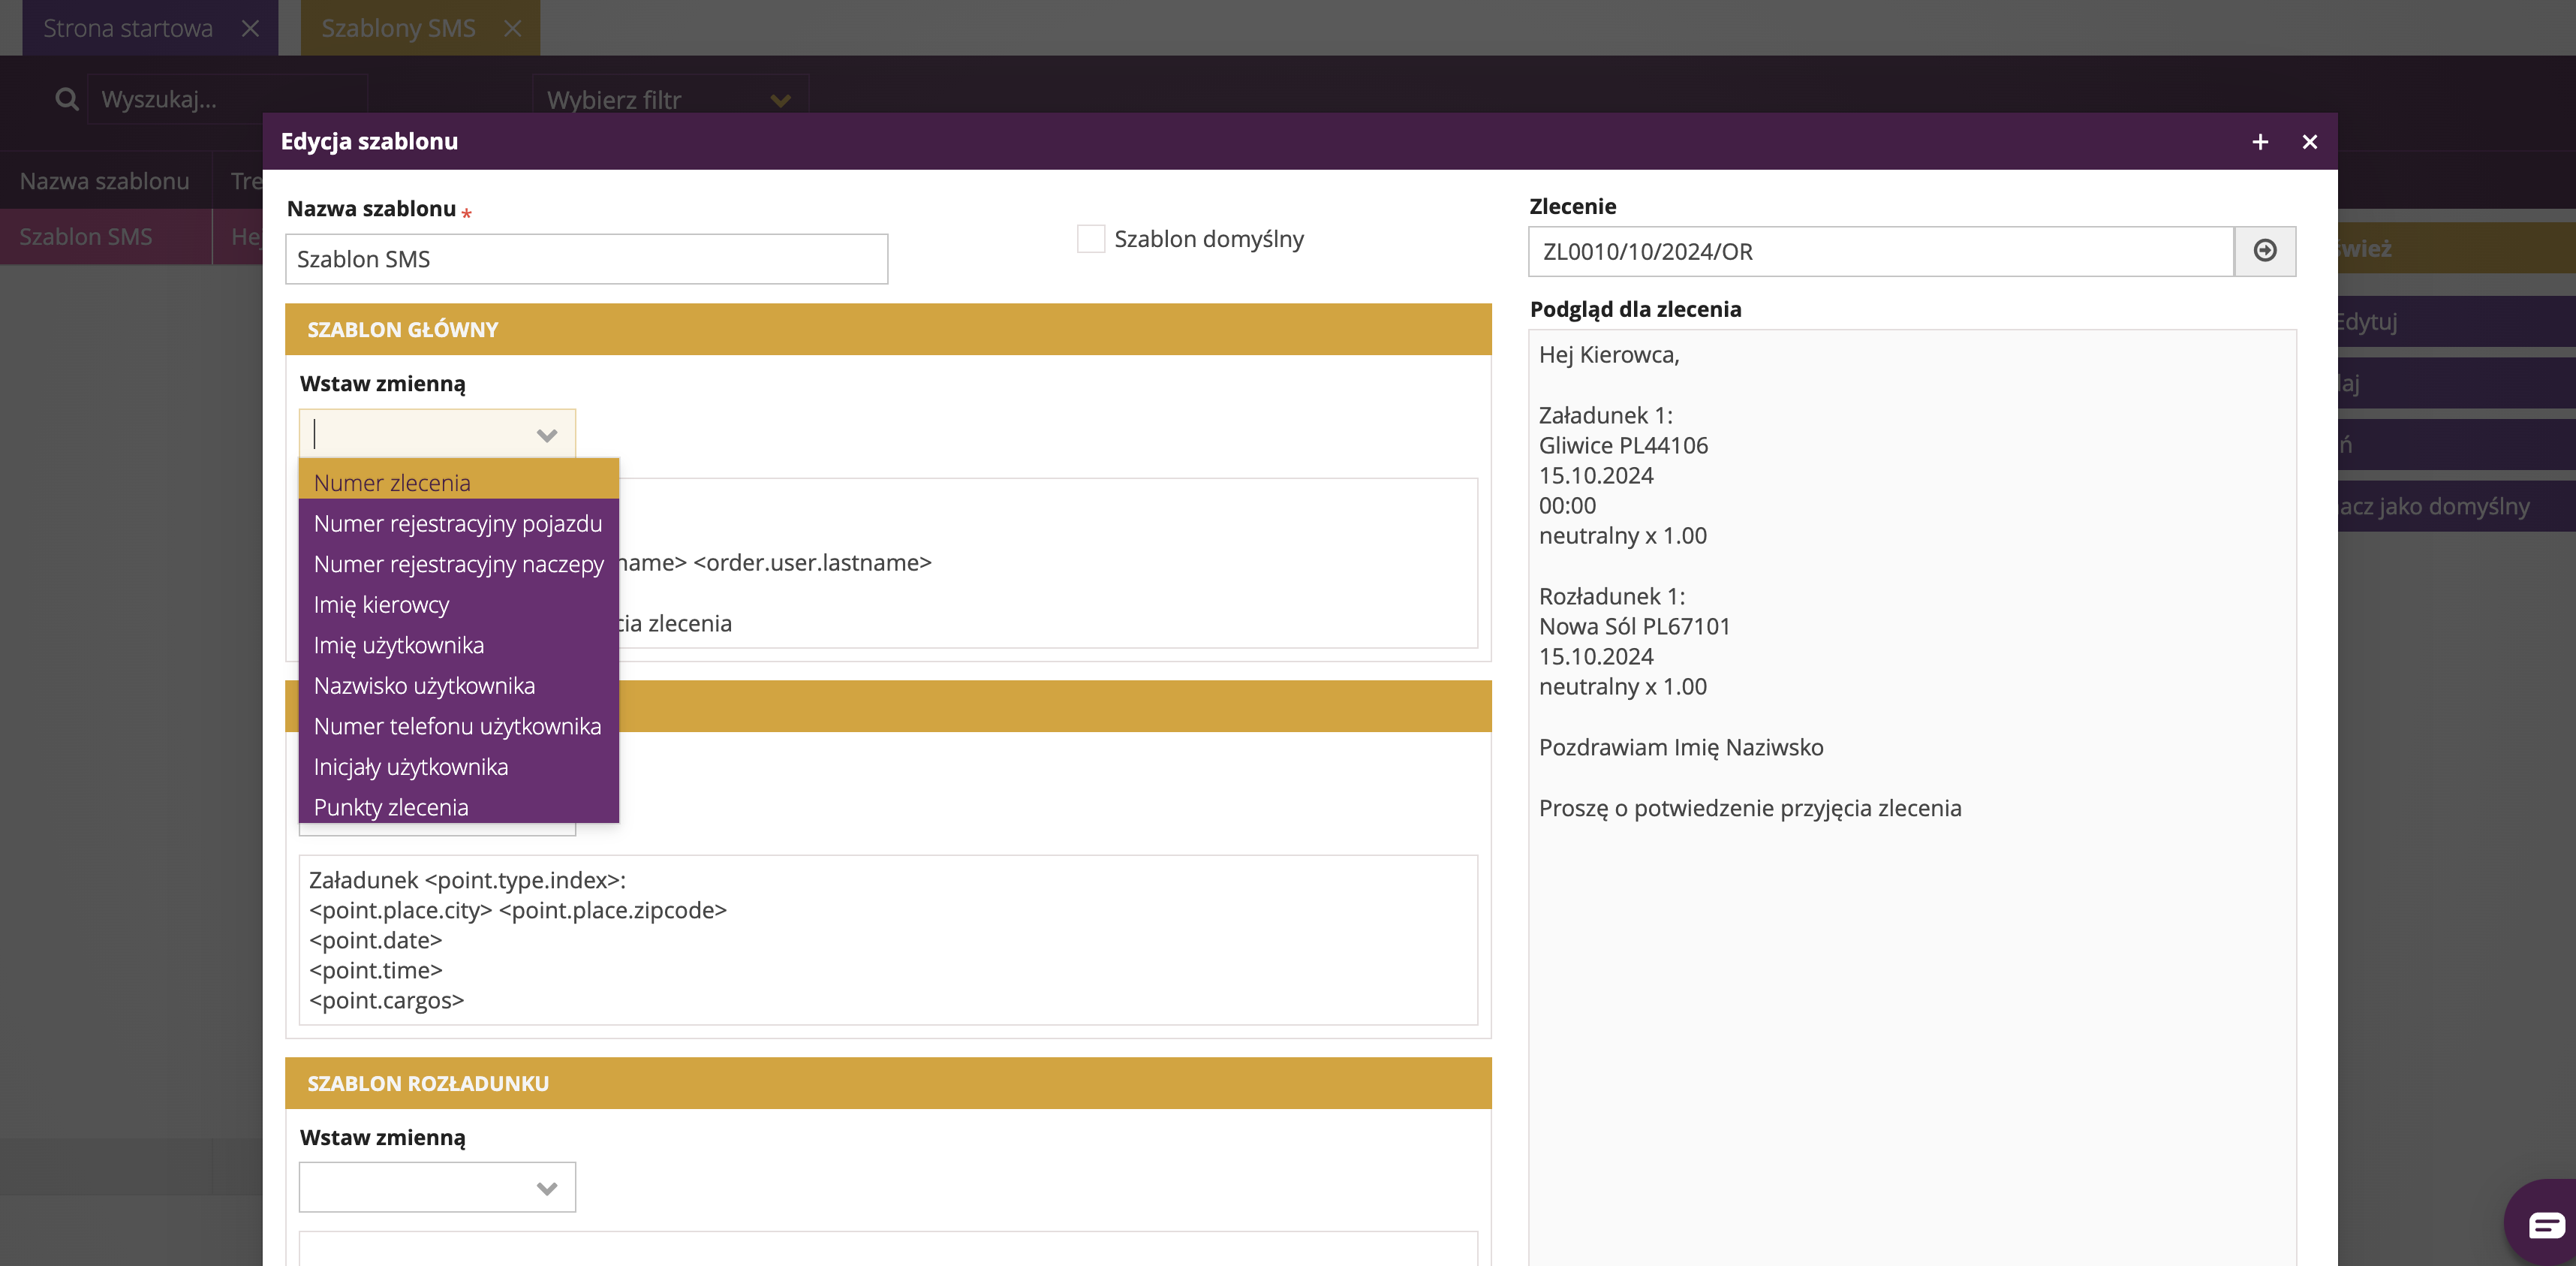Choose Numer telefonu użytkownika option
This screenshot has height=1266, width=2576.
point(457,725)
